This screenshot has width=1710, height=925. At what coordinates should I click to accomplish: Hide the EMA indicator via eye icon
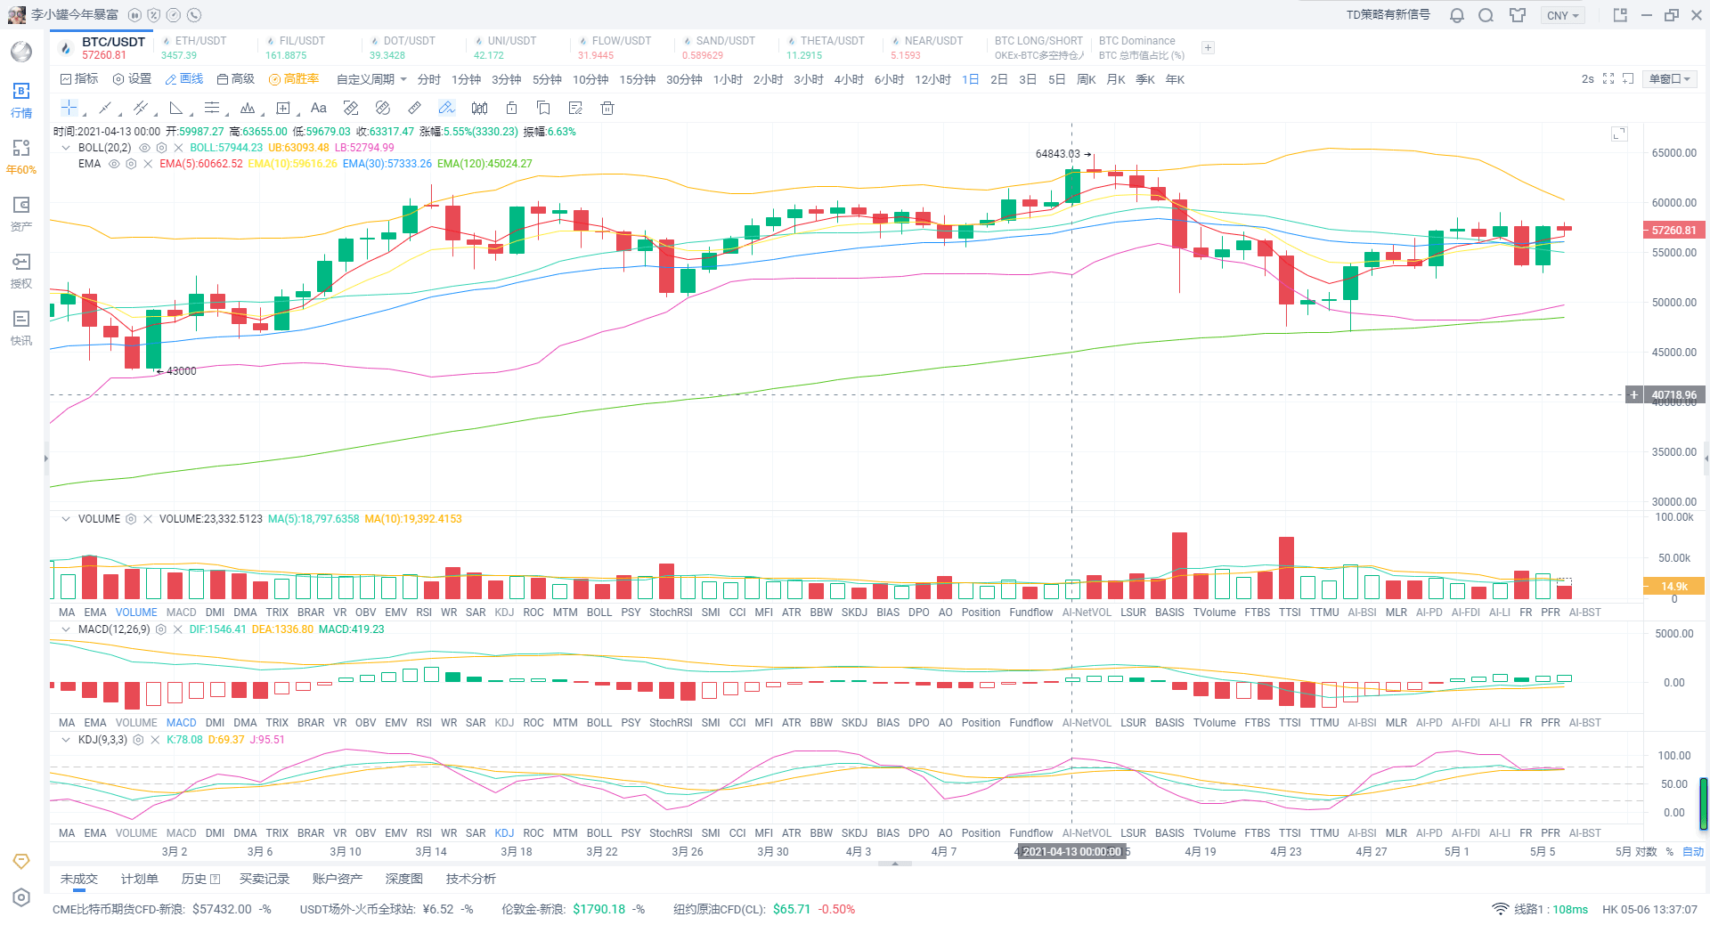point(114,164)
